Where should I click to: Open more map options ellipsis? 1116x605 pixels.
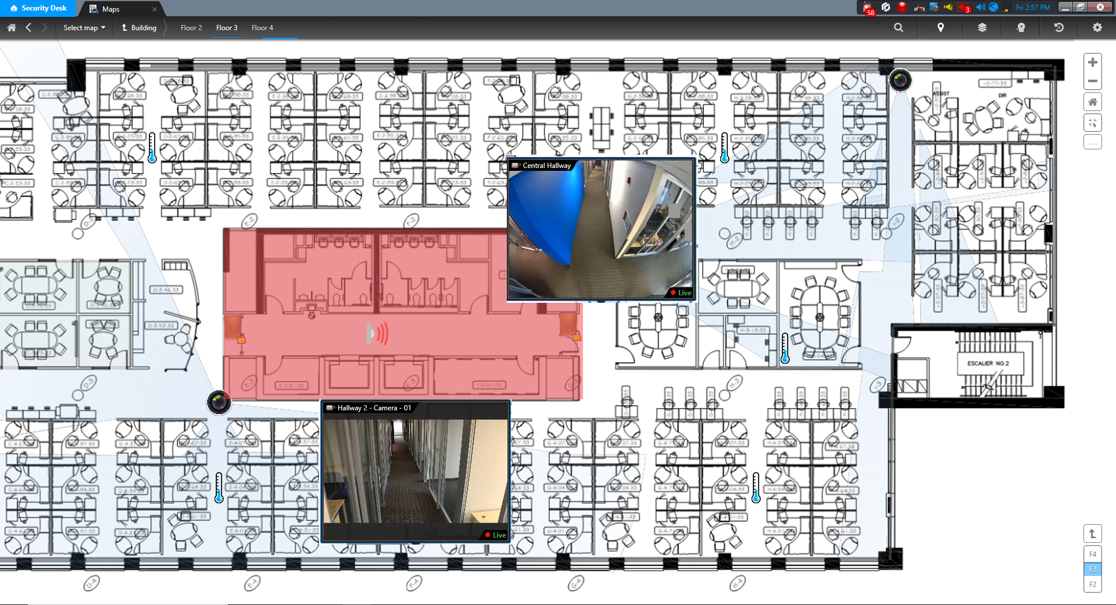[1093, 142]
